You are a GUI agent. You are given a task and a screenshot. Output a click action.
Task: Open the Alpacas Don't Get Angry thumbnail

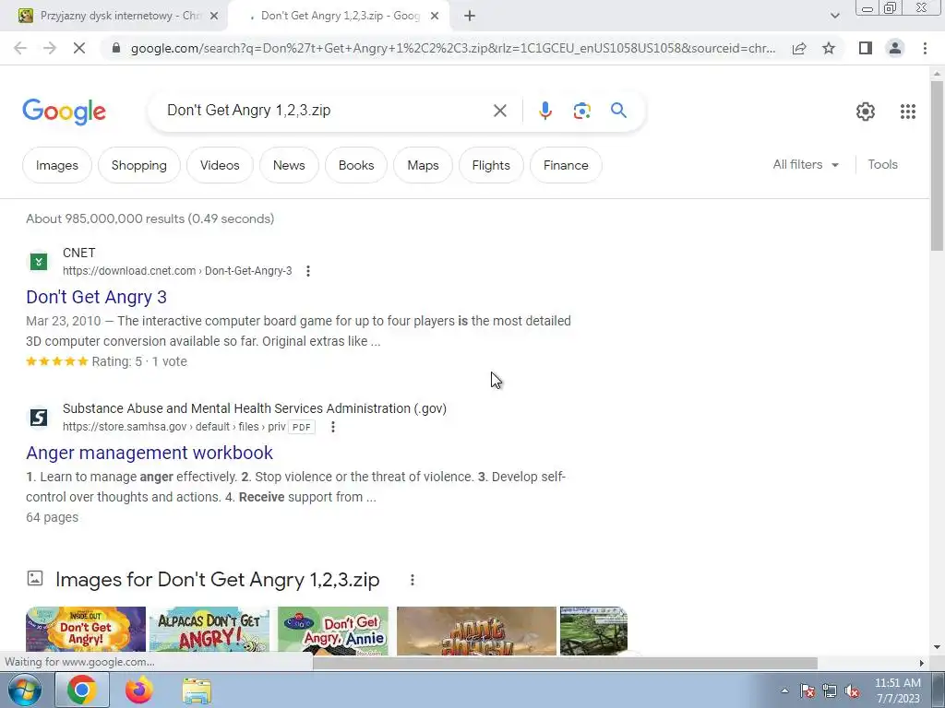(x=209, y=631)
